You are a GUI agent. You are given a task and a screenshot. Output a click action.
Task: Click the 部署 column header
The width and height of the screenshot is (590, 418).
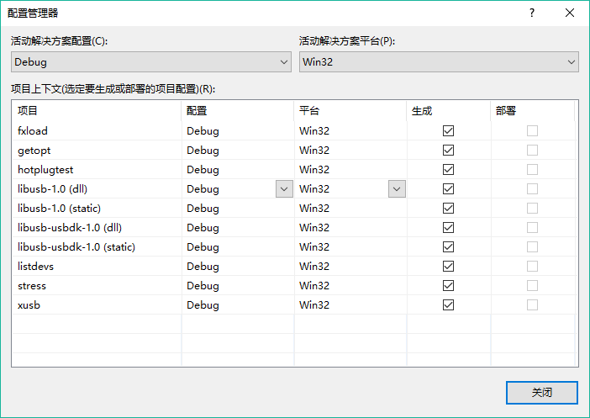(x=533, y=111)
